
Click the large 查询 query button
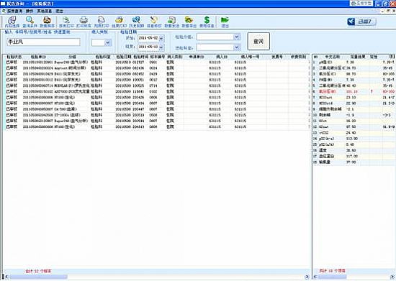(x=258, y=42)
